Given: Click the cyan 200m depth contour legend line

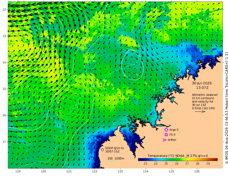Looking at the screenshot, I should pos(112,161).
